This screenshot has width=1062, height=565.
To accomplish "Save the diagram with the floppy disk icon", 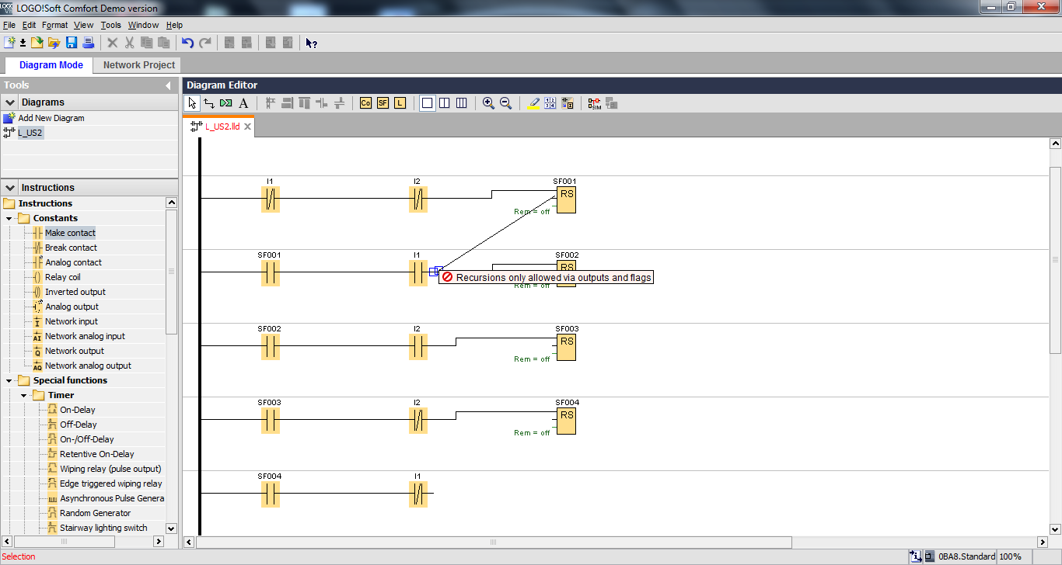I will (x=72, y=43).
